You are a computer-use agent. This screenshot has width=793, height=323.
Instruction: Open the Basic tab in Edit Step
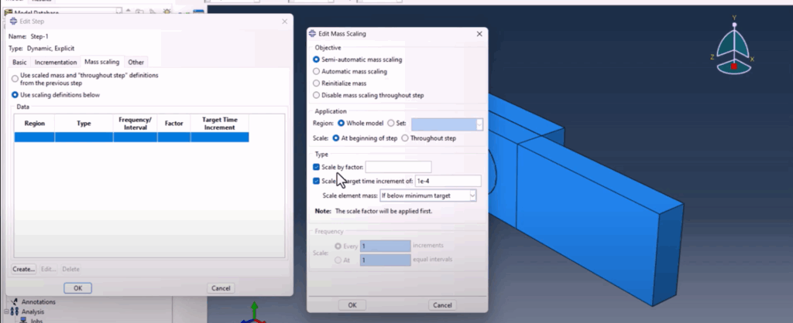tap(19, 62)
